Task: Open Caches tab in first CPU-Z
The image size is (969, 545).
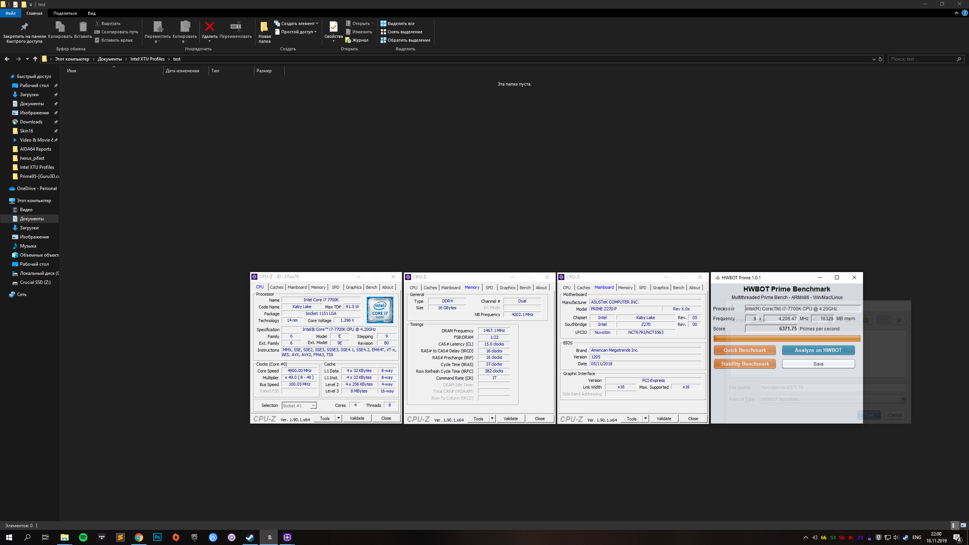Action: tap(276, 287)
